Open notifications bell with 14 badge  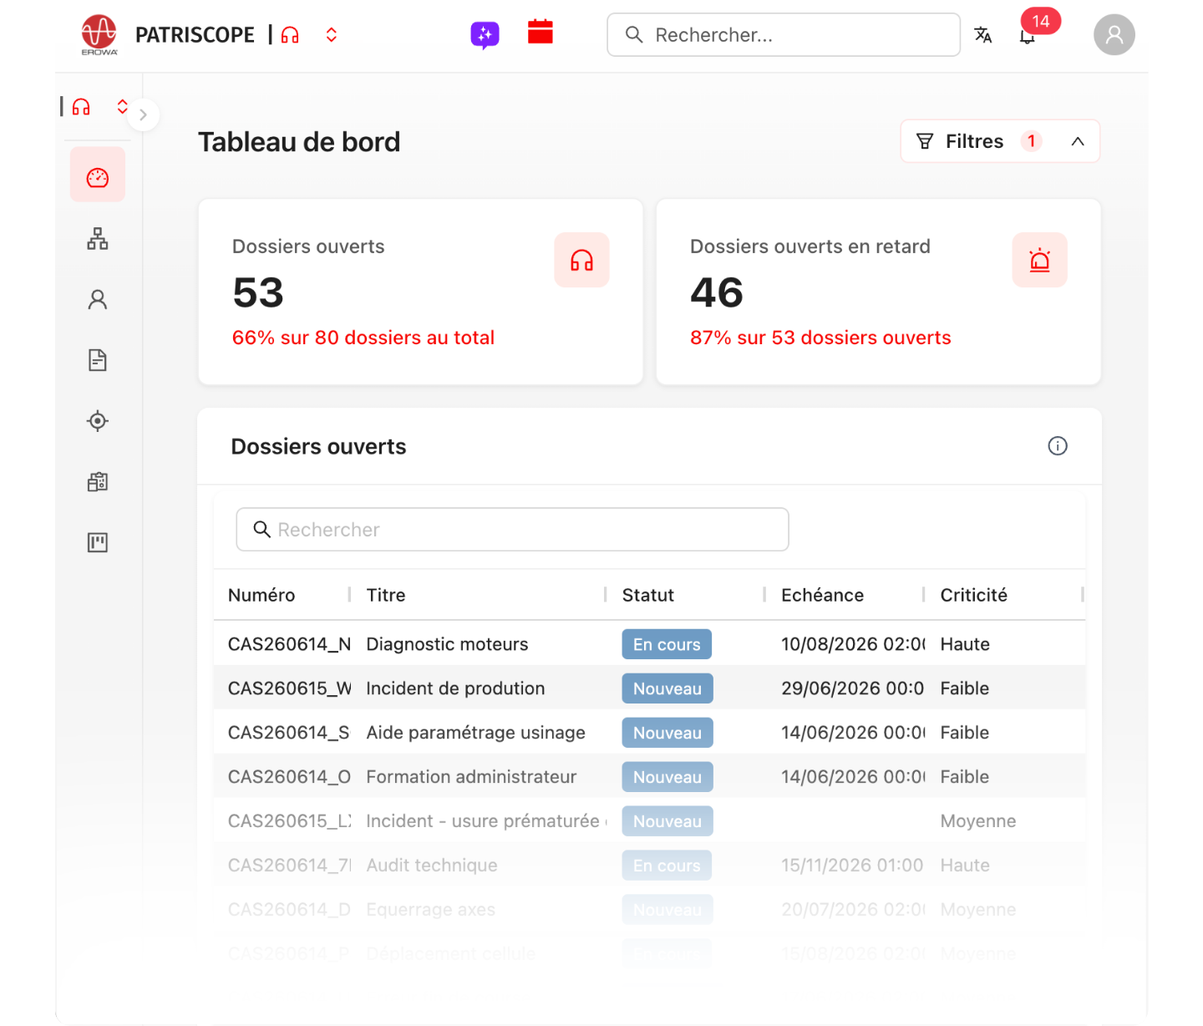tap(1028, 35)
